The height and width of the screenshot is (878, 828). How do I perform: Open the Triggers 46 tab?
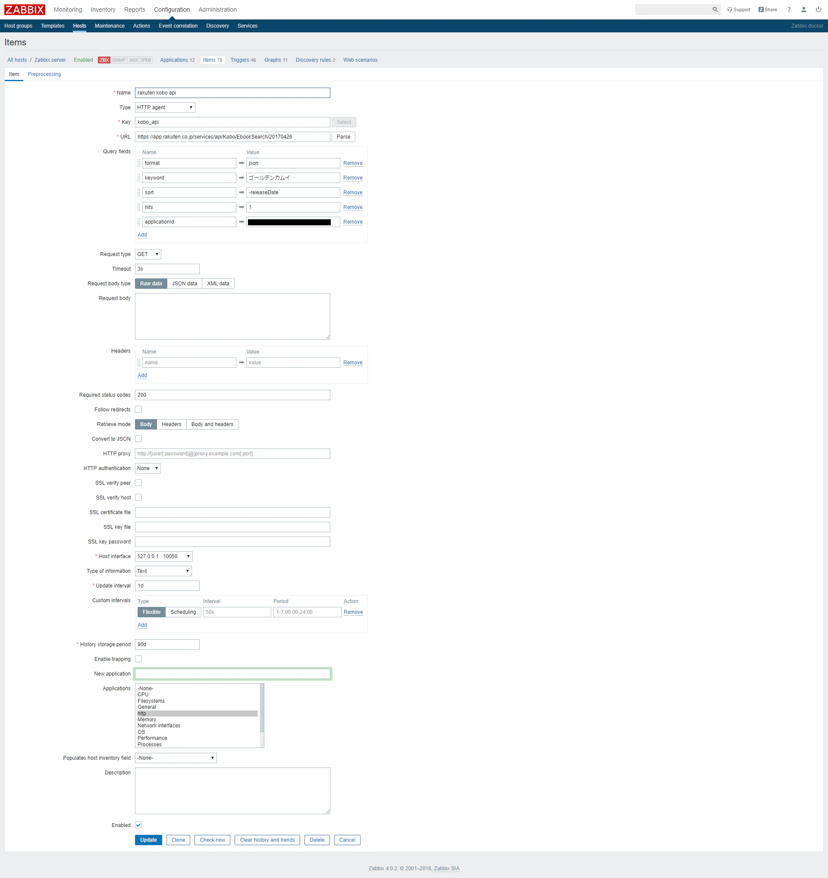pyautogui.click(x=243, y=60)
